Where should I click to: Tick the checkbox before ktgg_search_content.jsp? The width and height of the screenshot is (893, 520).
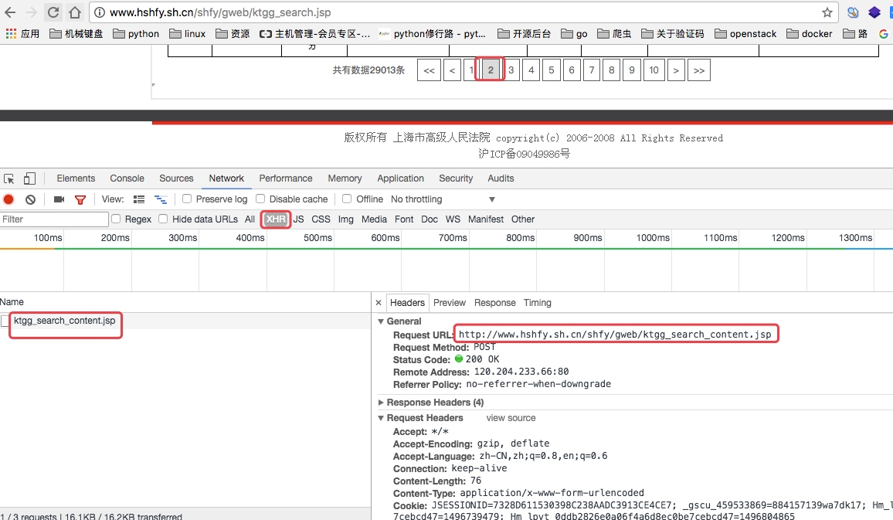click(5, 321)
